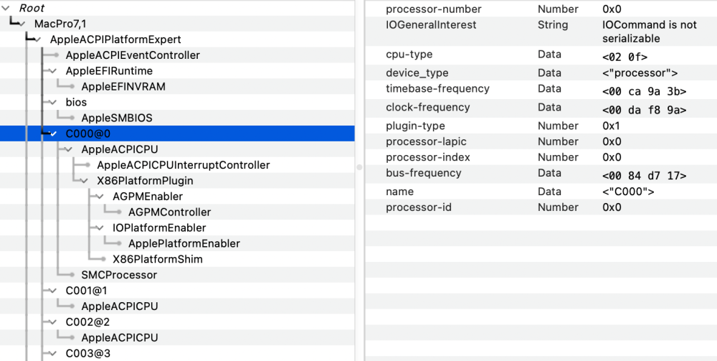
Task: Collapse the IOPlatformEnabler chevron
Action: tap(100, 228)
